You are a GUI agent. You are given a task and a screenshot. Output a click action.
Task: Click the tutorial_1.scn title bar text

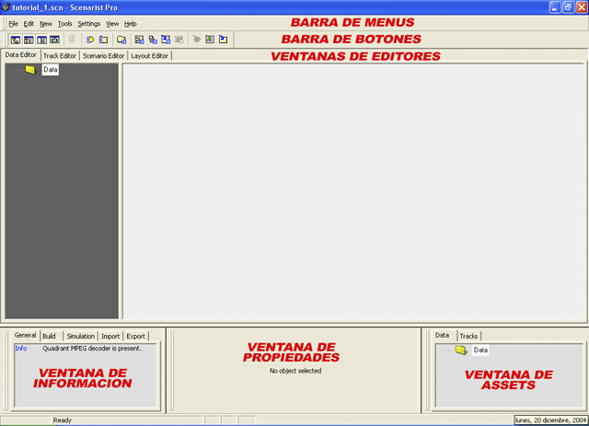point(65,7)
